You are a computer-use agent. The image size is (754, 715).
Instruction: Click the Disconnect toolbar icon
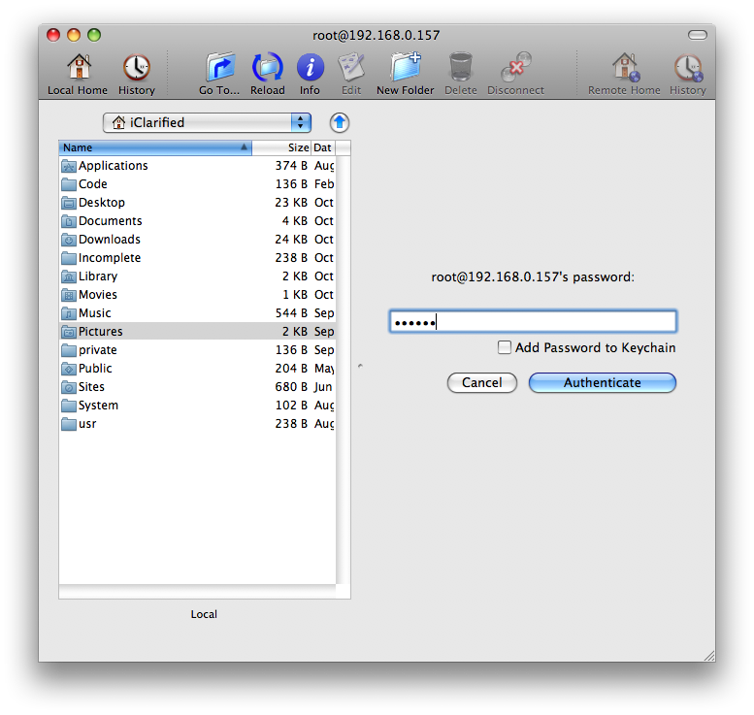coord(515,68)
